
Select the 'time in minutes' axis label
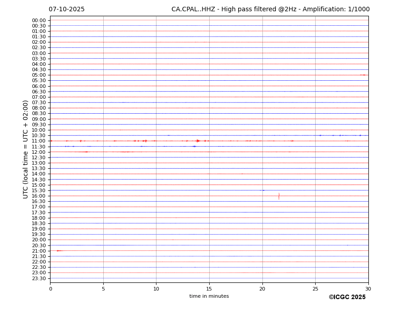(x=209, y=296)
